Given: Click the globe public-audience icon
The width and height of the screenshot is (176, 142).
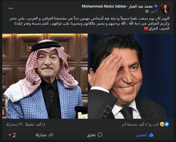Looking at the screenshot, I should [x=147, y=11].
